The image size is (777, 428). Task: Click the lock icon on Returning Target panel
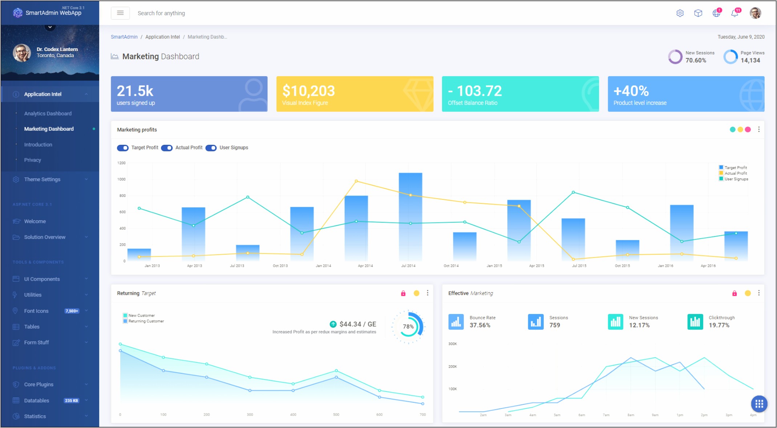(403, 293)
